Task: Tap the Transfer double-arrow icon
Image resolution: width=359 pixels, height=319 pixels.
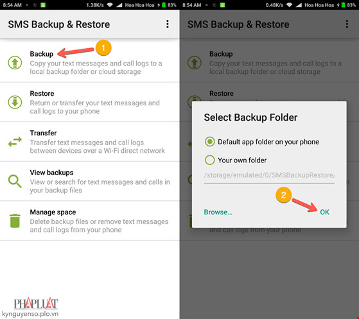Action: coord(15,142)
